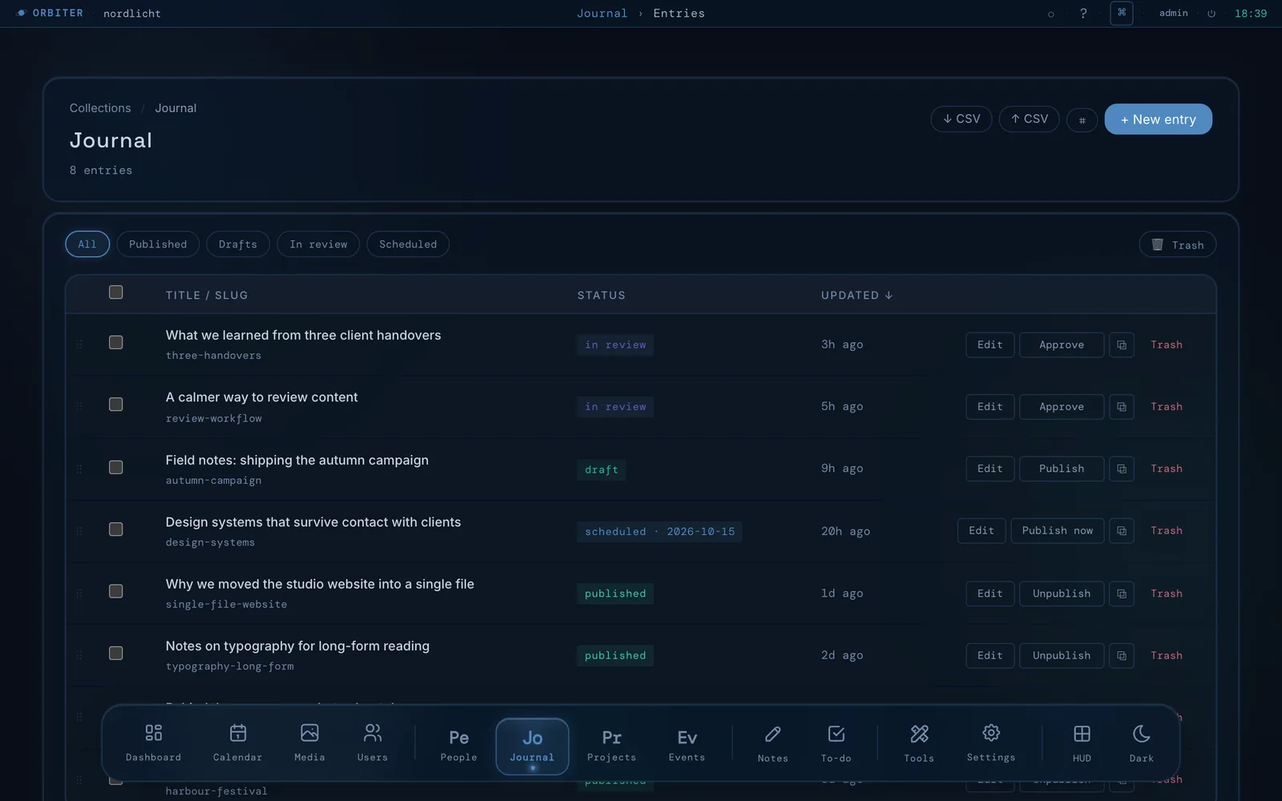The width and height of the screenshot is (1282, 801).
Task: Switch to the Drafts filter
Action: [238, 244]
